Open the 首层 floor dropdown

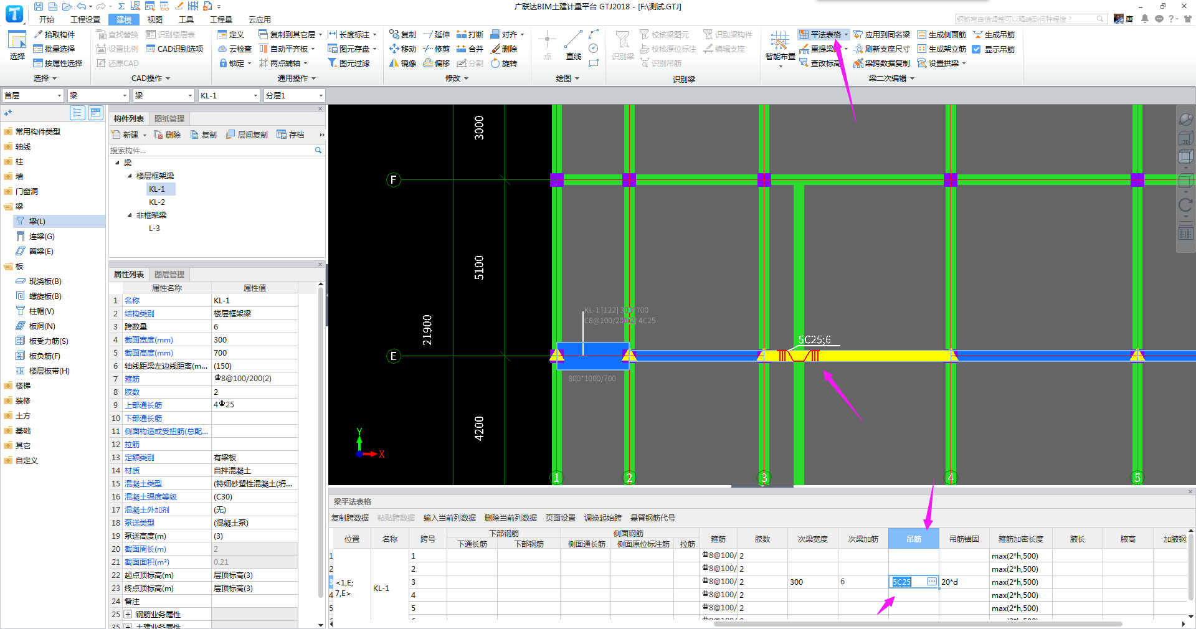[33, 95]
